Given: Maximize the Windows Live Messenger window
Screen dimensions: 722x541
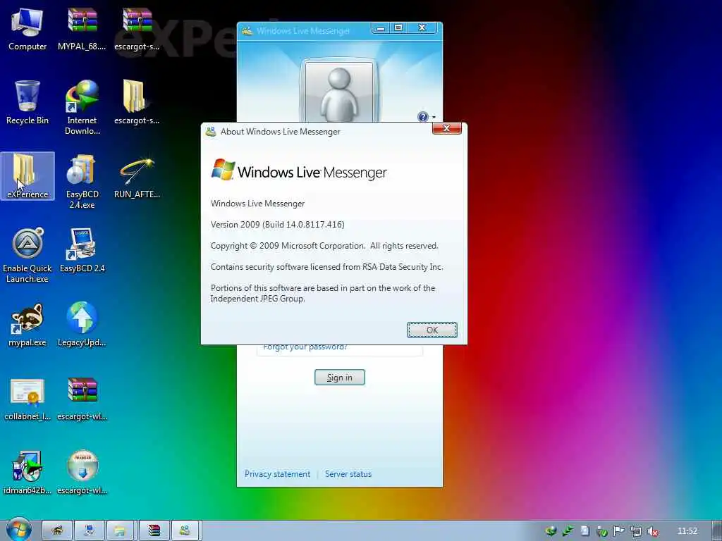Looking at the screenshot, I should point(399,28).
